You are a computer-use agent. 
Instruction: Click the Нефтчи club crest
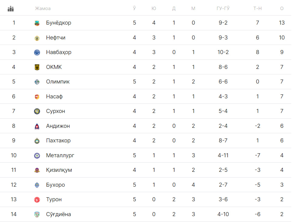[x=37, y=38]
